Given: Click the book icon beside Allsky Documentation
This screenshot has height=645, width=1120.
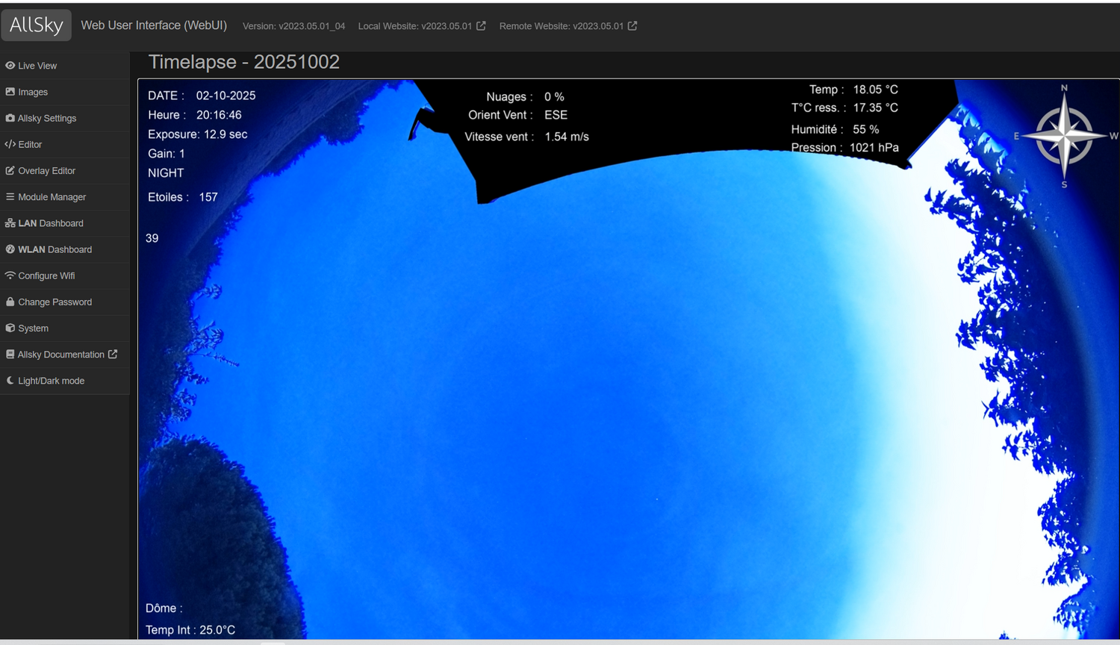Looking at the screenshot, I should [x=10, y=354].
